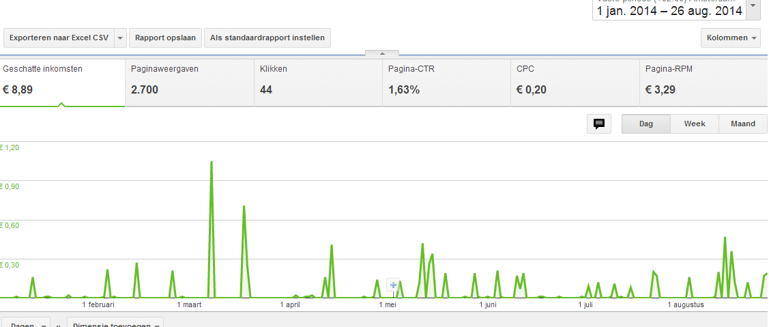The width and height of the screenshot is (769, 327).
Task: Open the Kolommen dropdown
Action: (731, 38)
